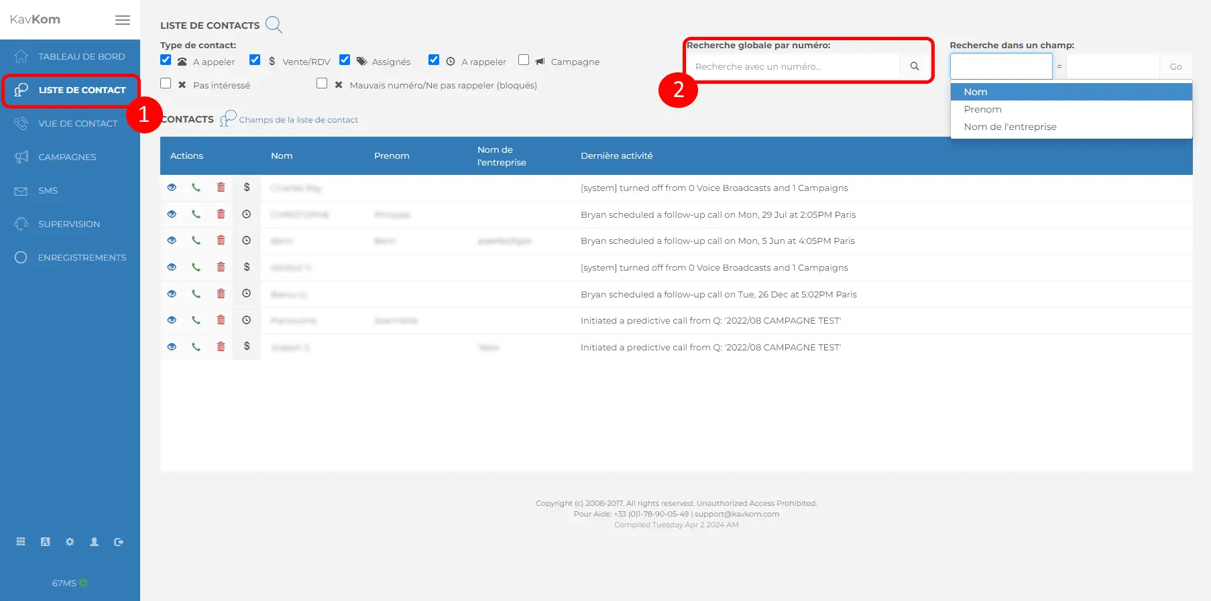Uncheck the 'A appeler' contact type checkbox

pos(166,60)
